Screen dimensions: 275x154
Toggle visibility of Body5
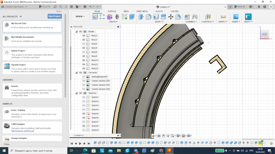[83, 44]
